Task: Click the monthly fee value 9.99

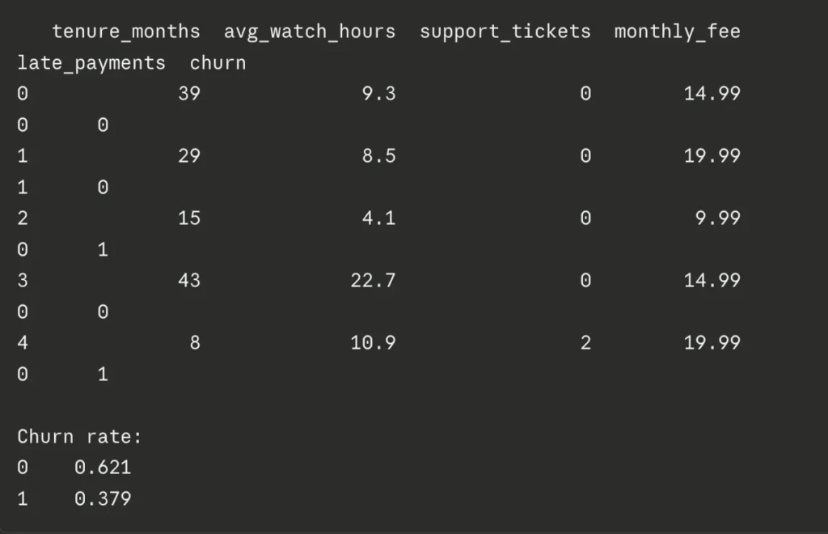Action: (x=718, y=218)
